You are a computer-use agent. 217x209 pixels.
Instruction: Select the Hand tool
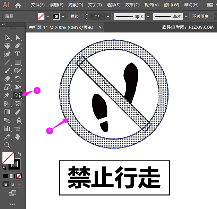(x=18, y=137)
